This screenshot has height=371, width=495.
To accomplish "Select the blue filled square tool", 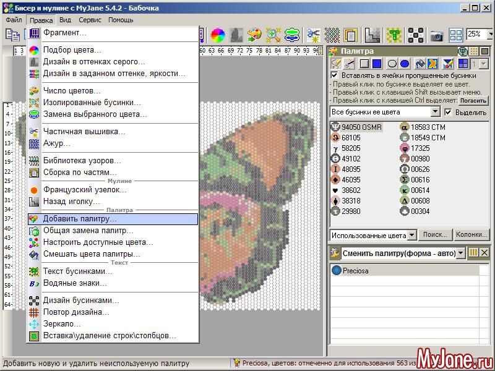I will 376,64.
